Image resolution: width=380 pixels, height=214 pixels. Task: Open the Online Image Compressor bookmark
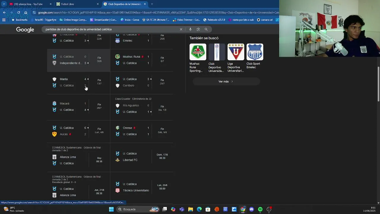pyautogui.click(x=73, y=20)
